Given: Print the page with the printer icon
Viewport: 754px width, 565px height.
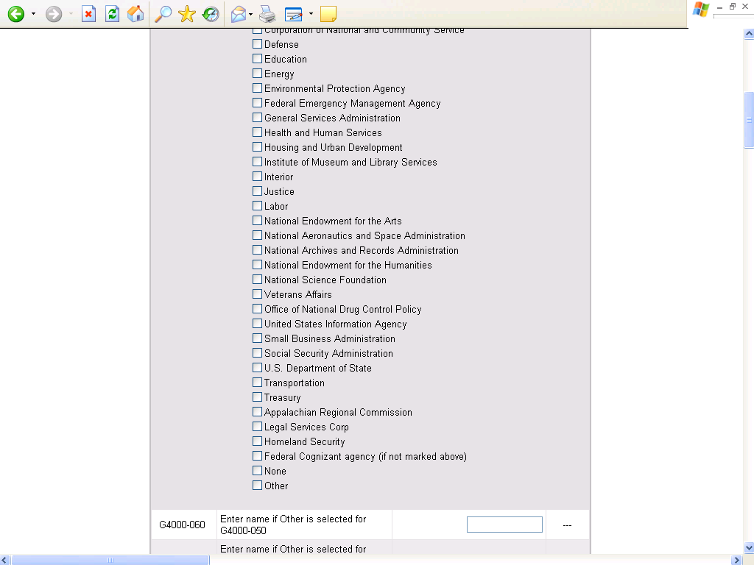Looking at the screenshot, I should pos(267,14).
